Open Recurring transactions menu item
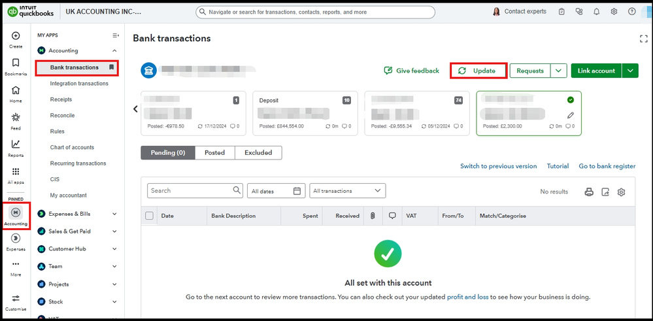 point(78,163)
